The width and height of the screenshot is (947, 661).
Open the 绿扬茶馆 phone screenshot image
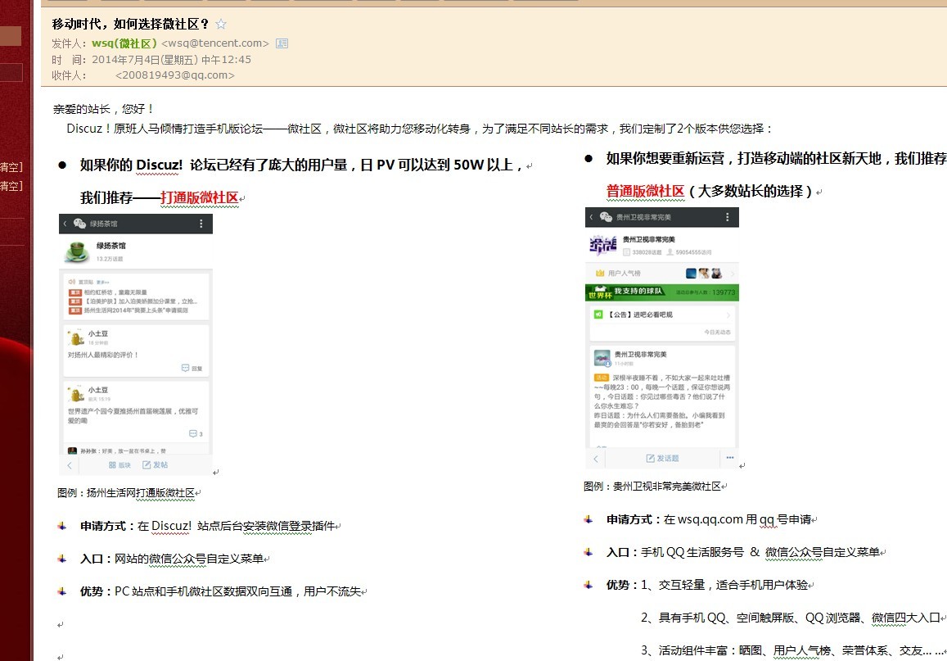(x=136, y=344)
